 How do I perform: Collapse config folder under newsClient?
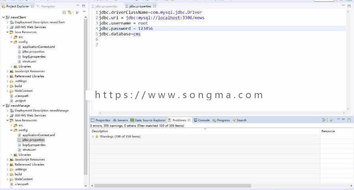[11, 42]
